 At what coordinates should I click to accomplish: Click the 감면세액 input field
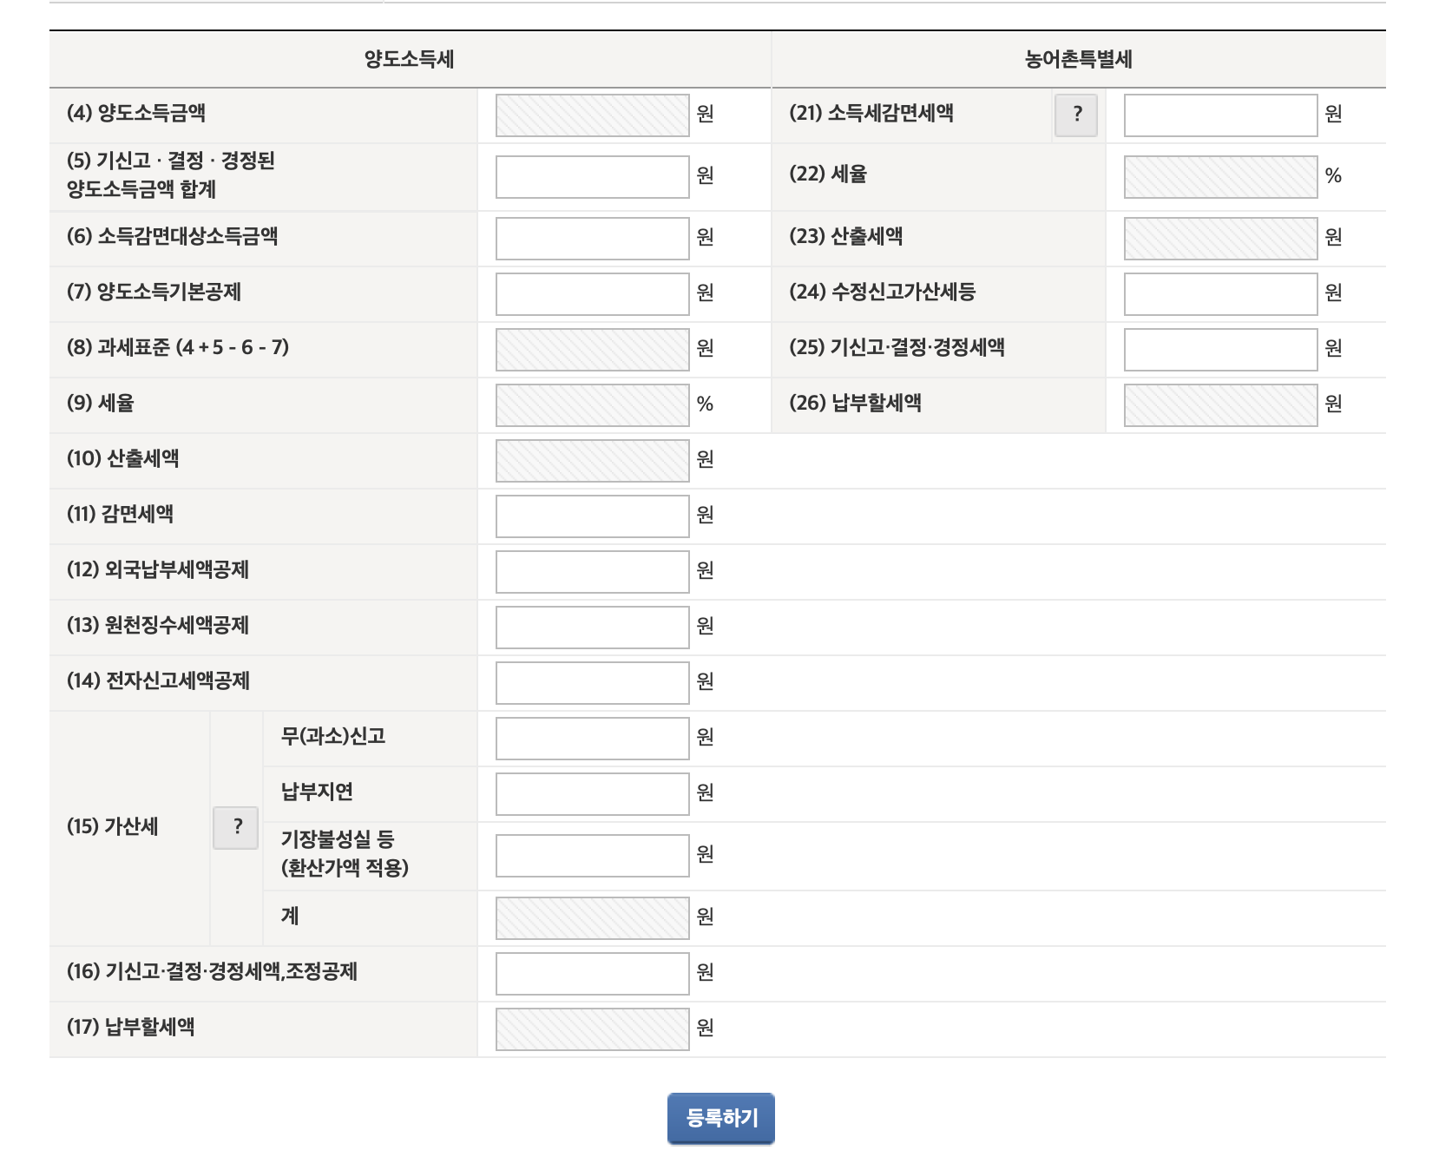tap(590, 516)
